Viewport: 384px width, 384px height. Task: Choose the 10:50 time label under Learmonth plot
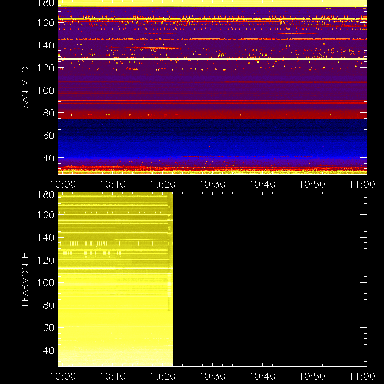(312, 376)
